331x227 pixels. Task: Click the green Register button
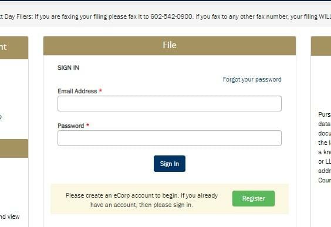[x=254, y=198]
